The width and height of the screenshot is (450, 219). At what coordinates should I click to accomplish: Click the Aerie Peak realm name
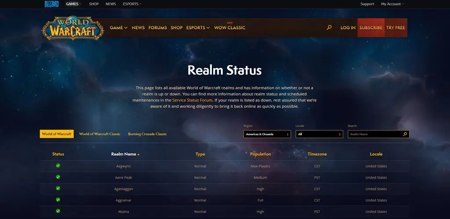(123, 177)
